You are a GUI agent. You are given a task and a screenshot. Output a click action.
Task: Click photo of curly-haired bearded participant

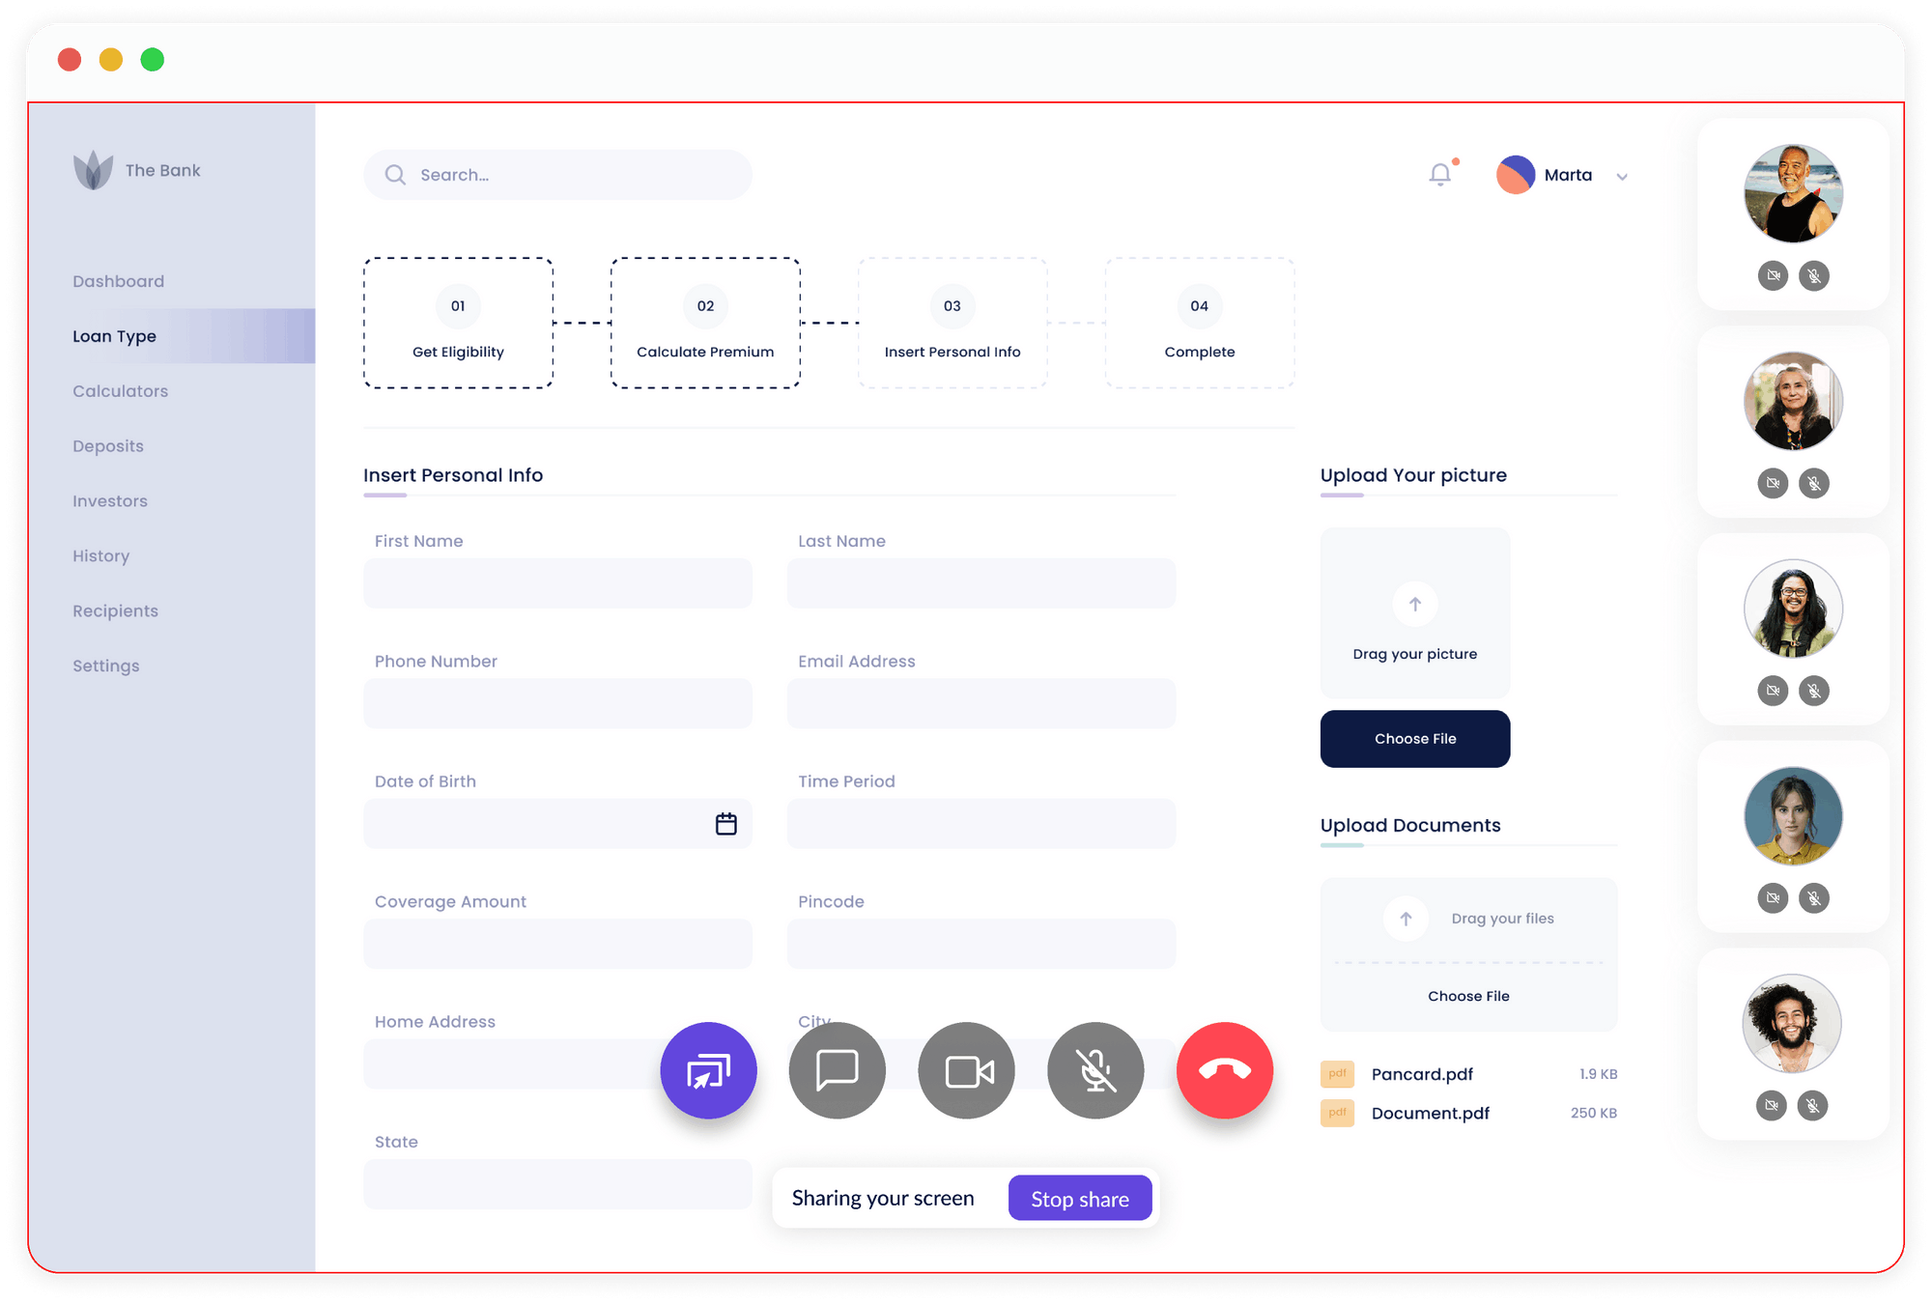click(x=1792, y=1024)
